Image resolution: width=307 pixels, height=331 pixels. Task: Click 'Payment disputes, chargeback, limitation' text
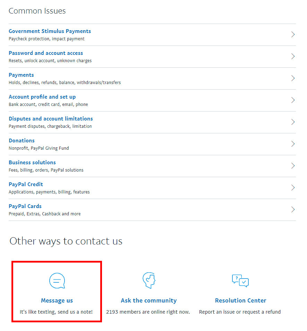tap(50, 126)
